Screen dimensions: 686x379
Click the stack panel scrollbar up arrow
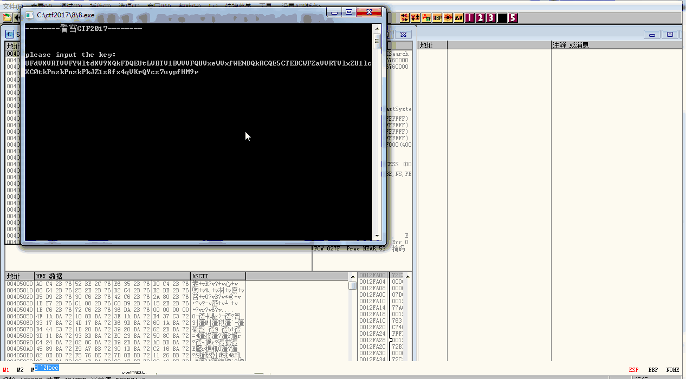(x=409, y=276)
